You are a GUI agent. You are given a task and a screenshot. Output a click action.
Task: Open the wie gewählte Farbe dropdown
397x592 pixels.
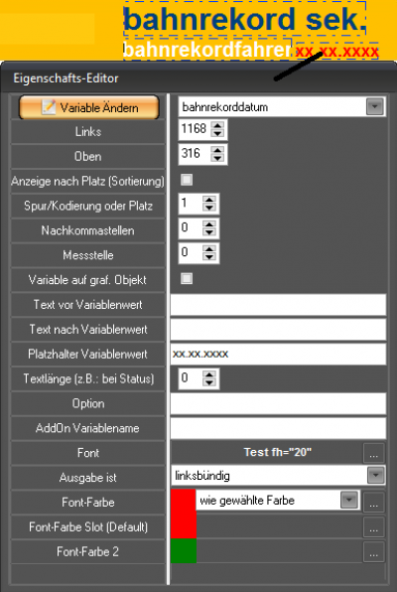[x=349, y=501]
